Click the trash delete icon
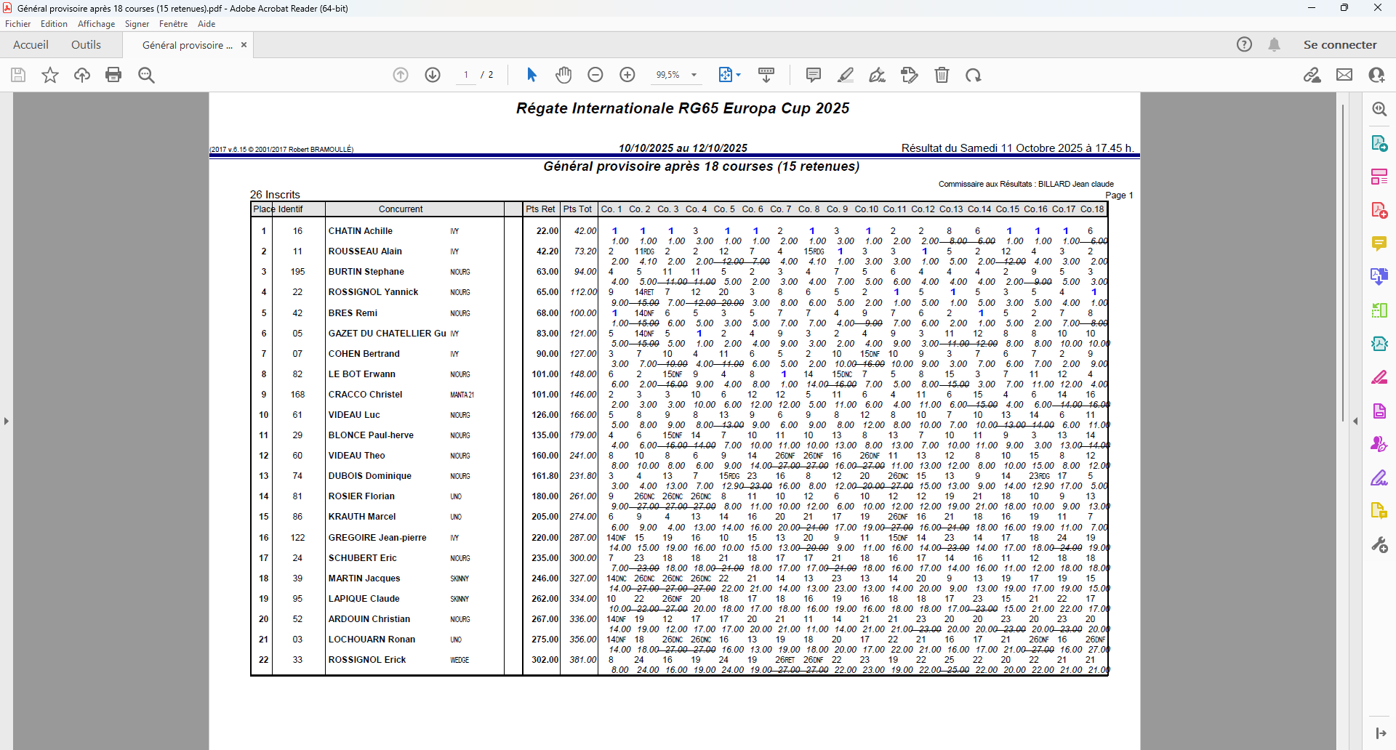 942,75
